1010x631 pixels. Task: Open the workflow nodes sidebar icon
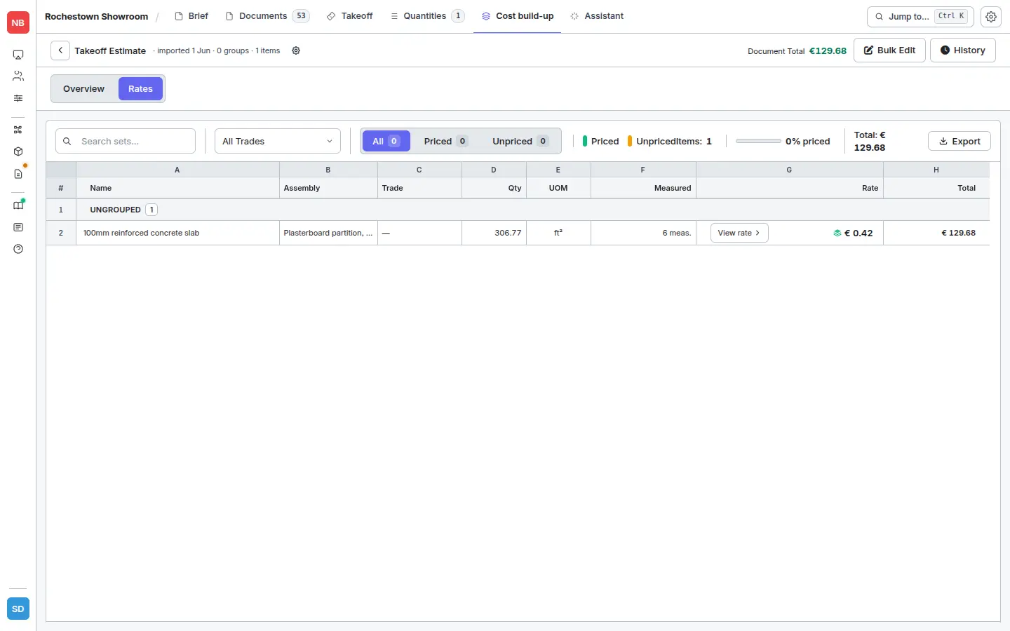coord(18,130)
